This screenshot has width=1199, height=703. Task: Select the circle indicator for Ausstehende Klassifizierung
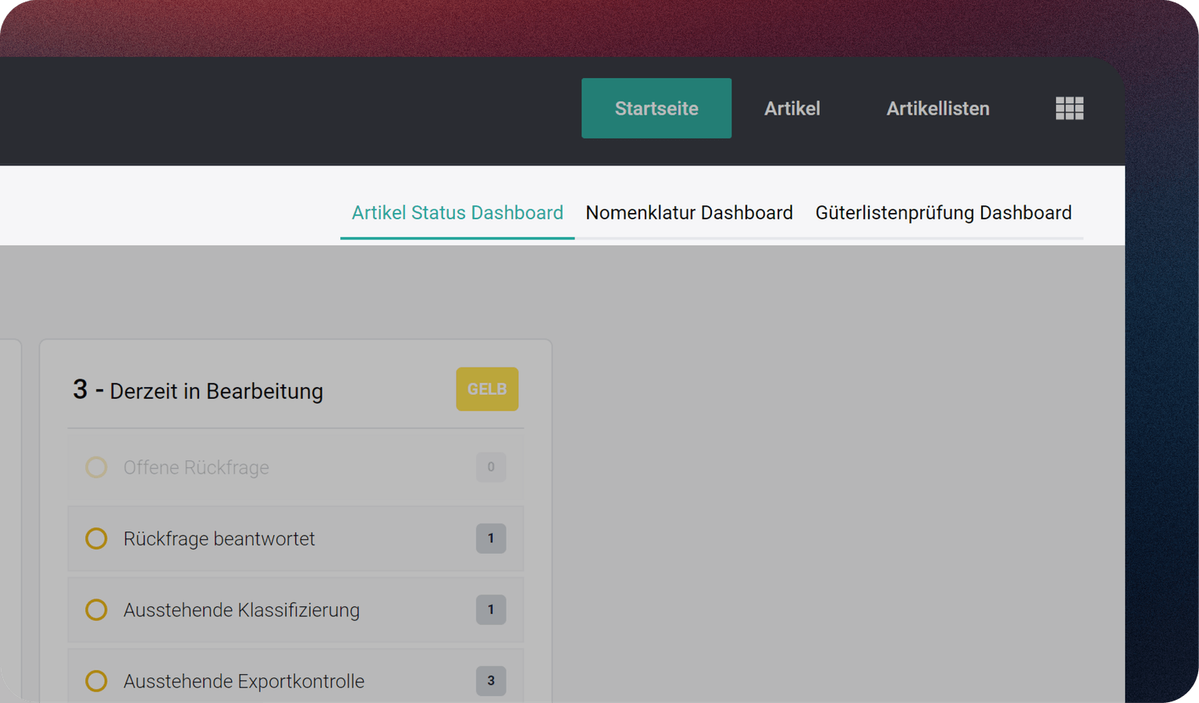96,609
